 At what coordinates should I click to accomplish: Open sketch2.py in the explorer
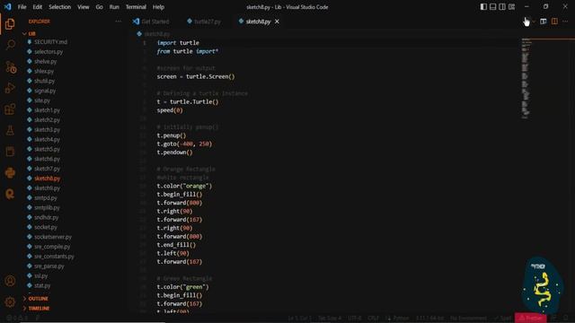47,120
